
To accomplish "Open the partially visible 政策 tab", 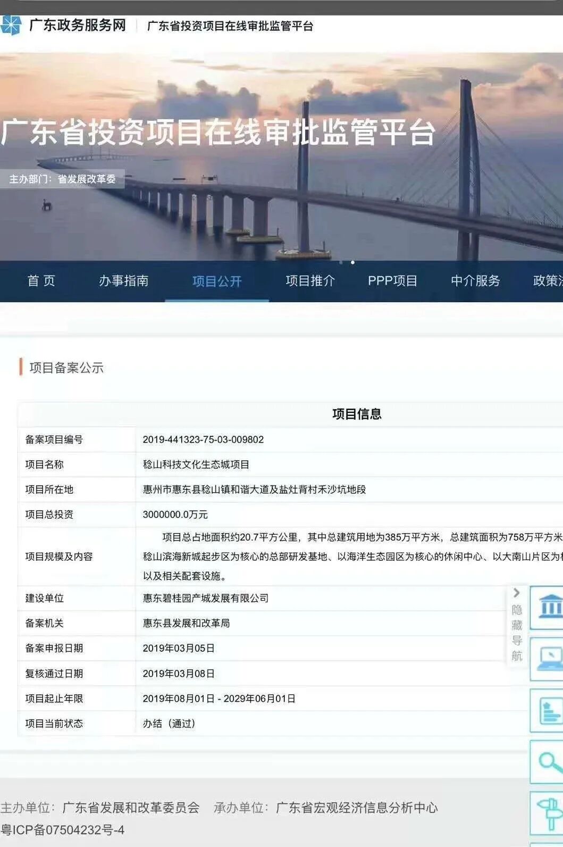I will [548, 281].
